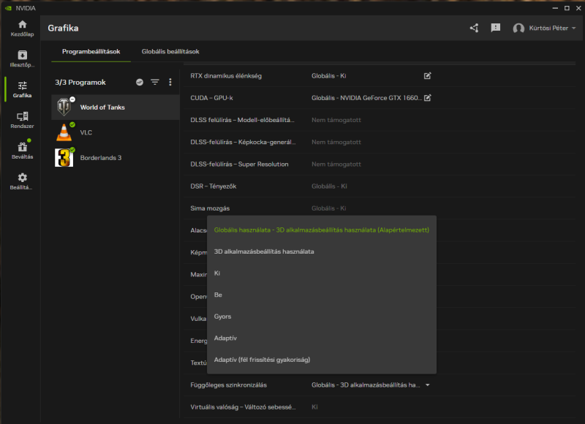Open the program list filter icon
Screen dimensions: 585x424
tap(155, 82)
